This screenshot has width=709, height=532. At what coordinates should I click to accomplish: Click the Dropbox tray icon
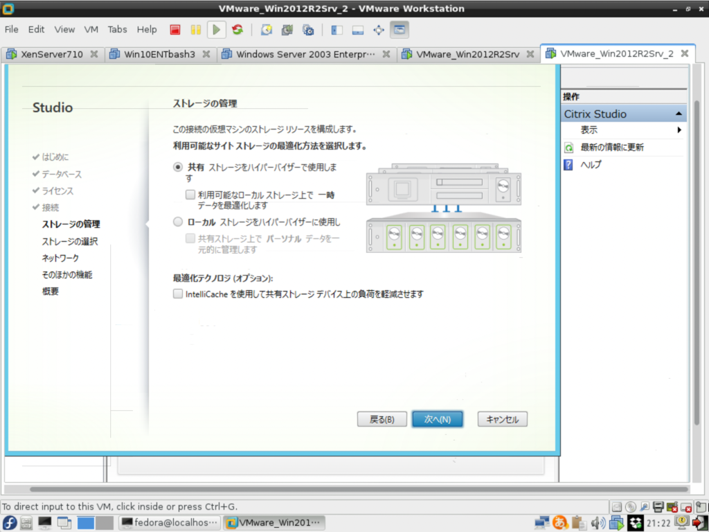coord(636,523)
